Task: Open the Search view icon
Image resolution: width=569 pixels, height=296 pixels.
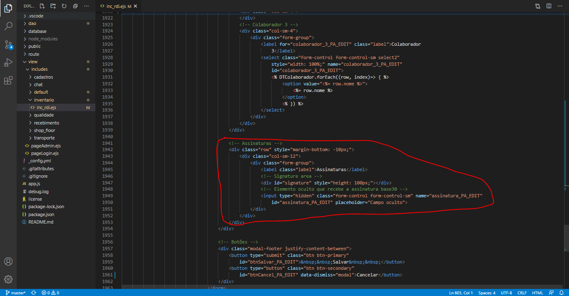Action: (x=8, y=27)
